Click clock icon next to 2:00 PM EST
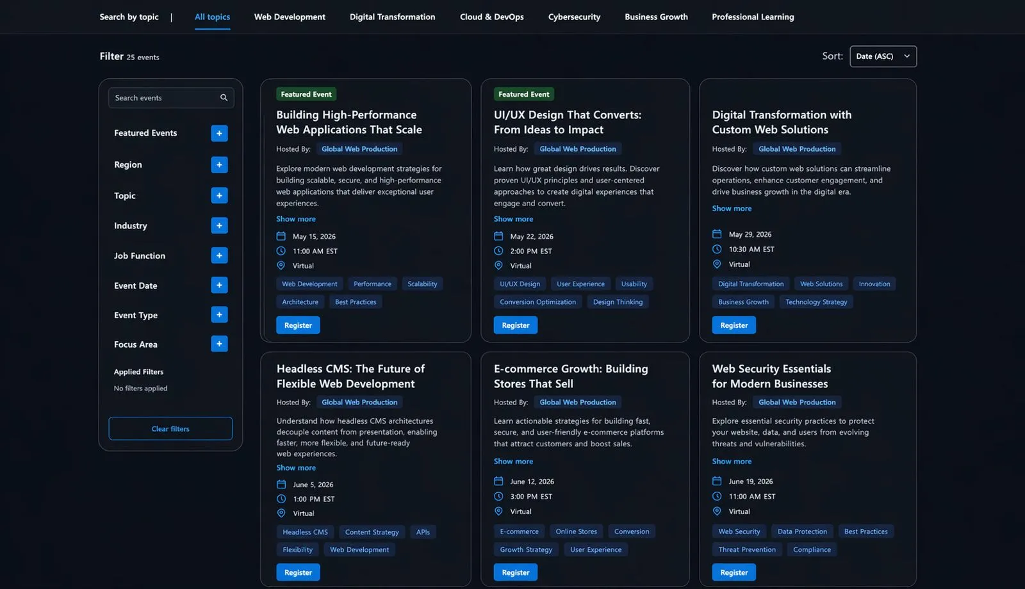Screen dimensions: 1025x589 (498, 251)
